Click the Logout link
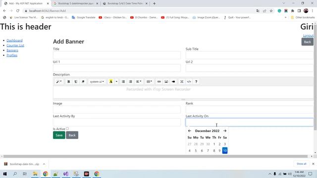Viewport: 317px width, 178px height. 308,36
